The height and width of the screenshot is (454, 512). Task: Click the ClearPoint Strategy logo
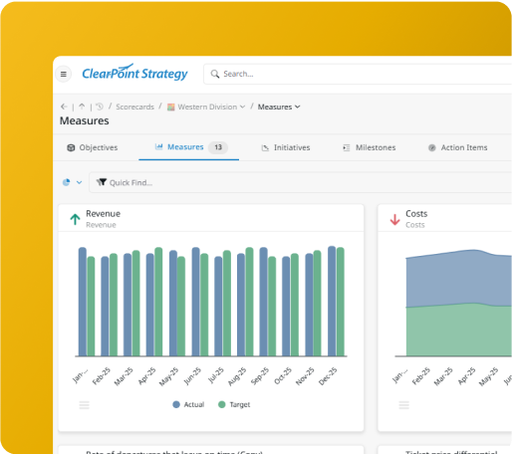[x=134, y=73]
